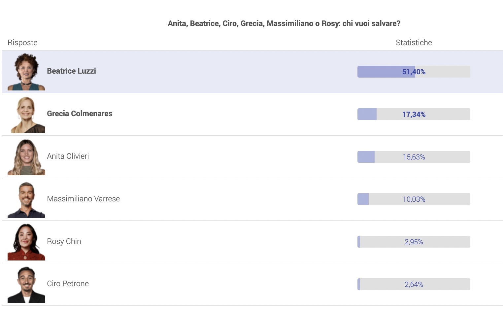Image resolution: width=503 pixels, height=311 pixels.
Task: Click the 51,40% progress bar
Action: (414, 72)
